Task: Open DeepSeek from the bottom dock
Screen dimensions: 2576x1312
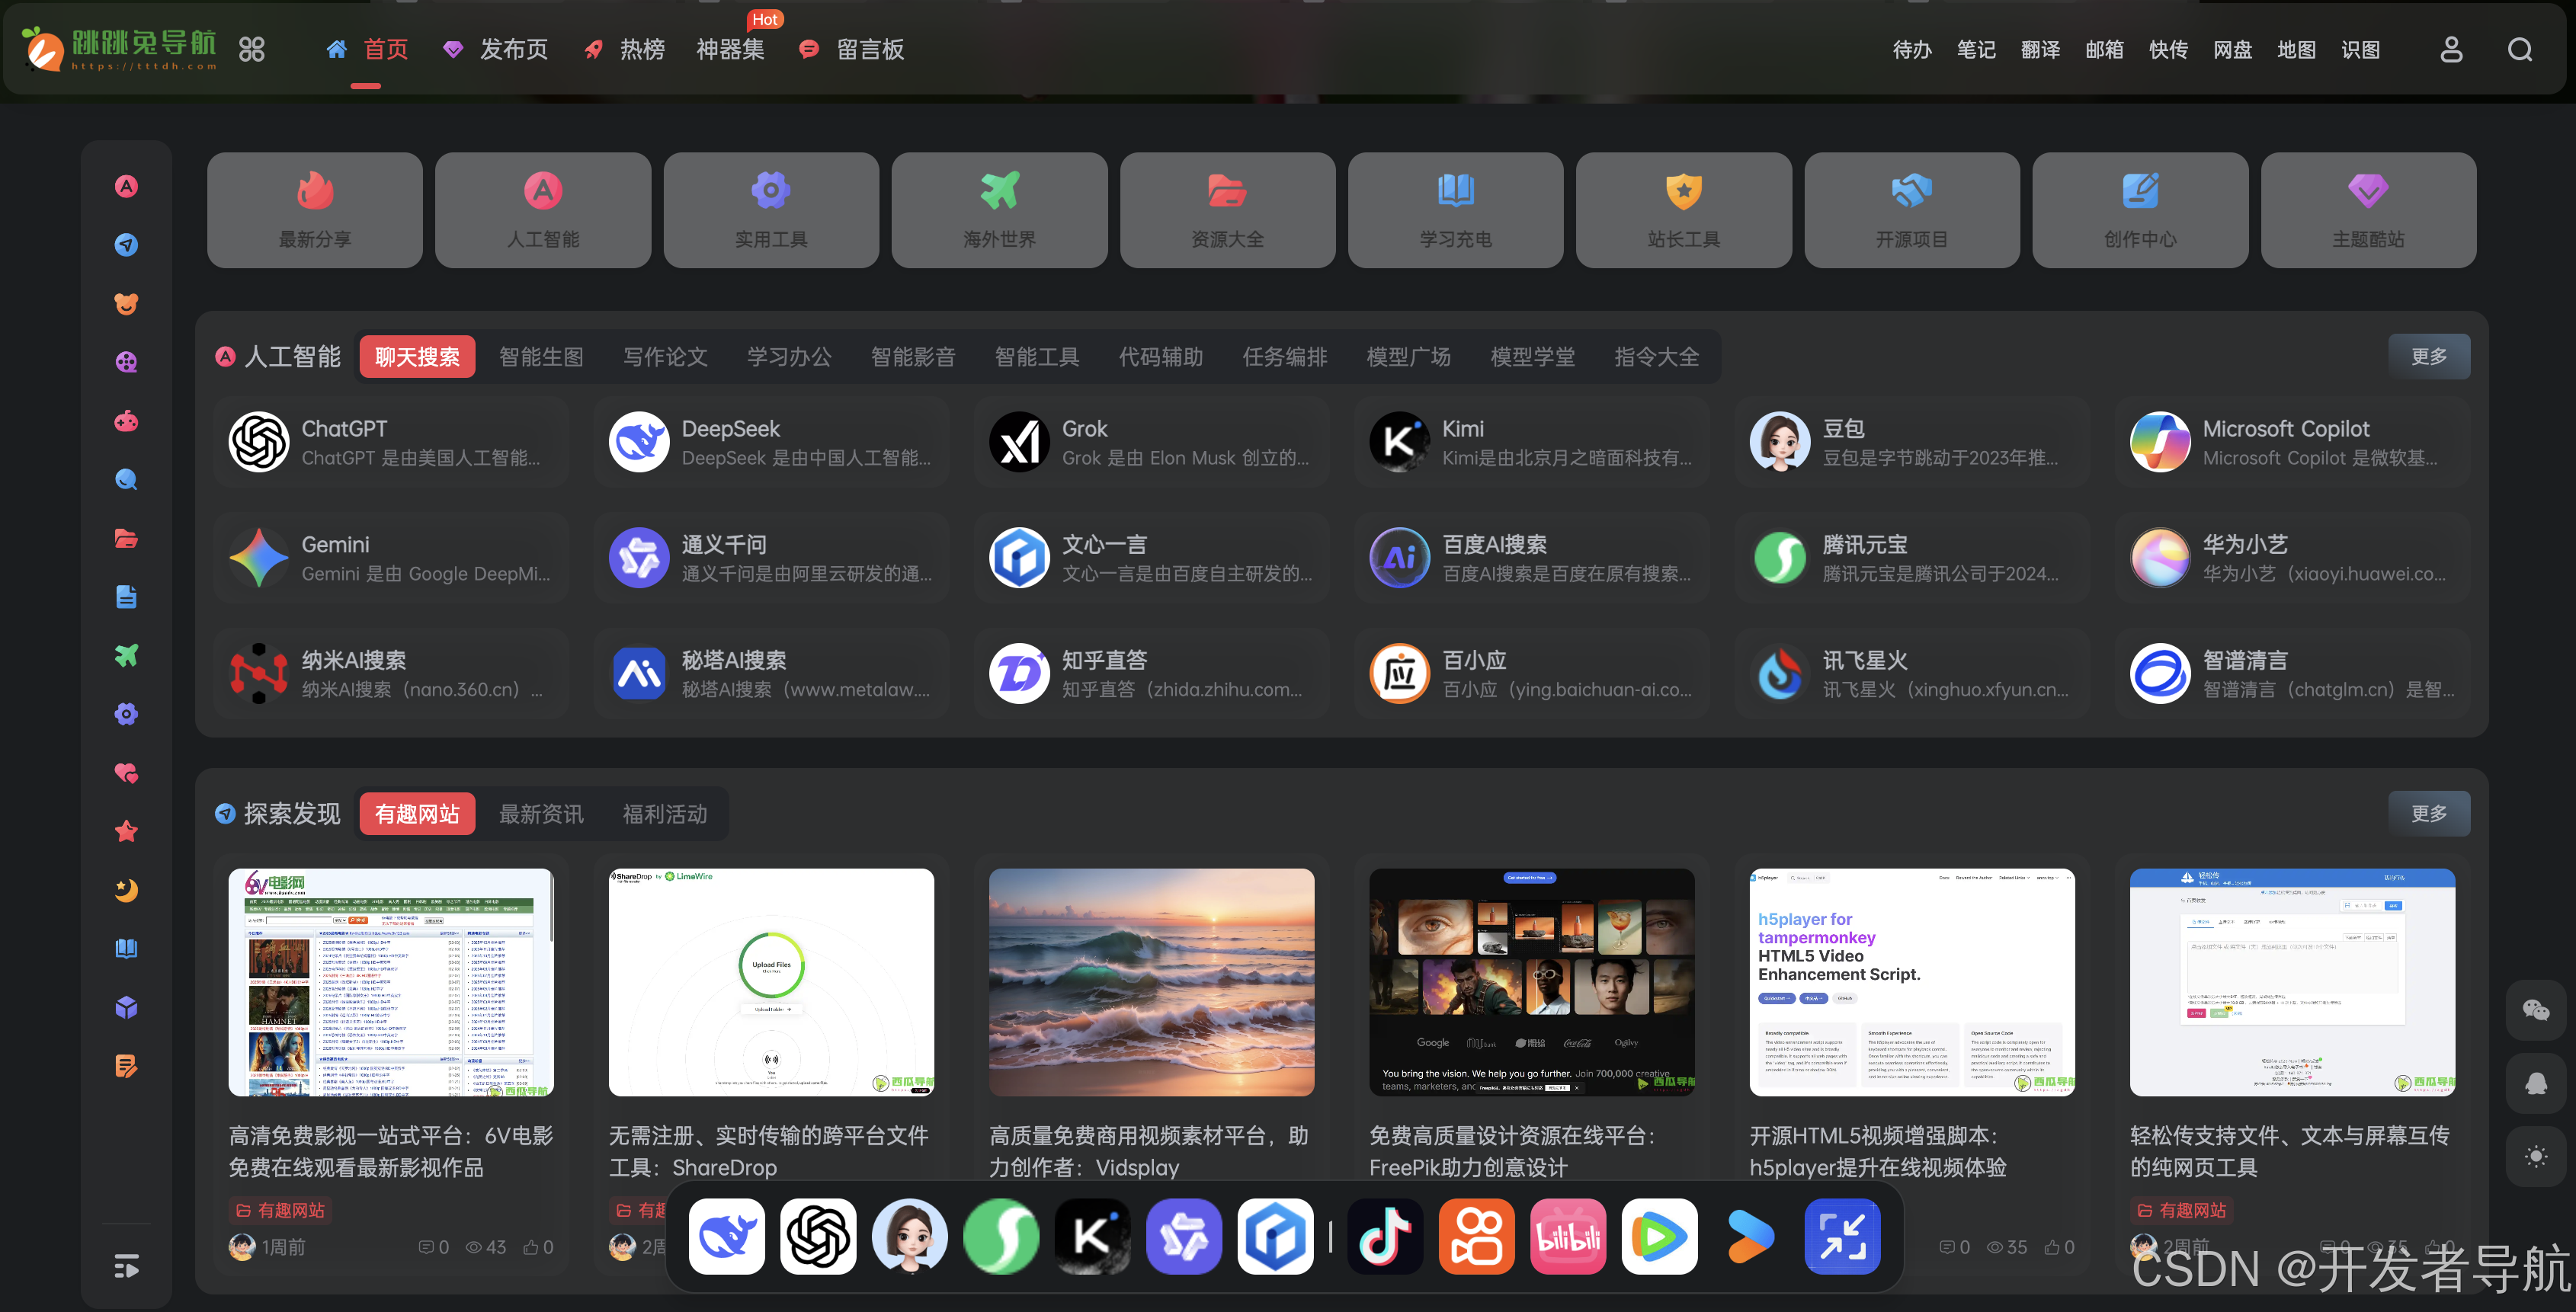Action: 727,1237
